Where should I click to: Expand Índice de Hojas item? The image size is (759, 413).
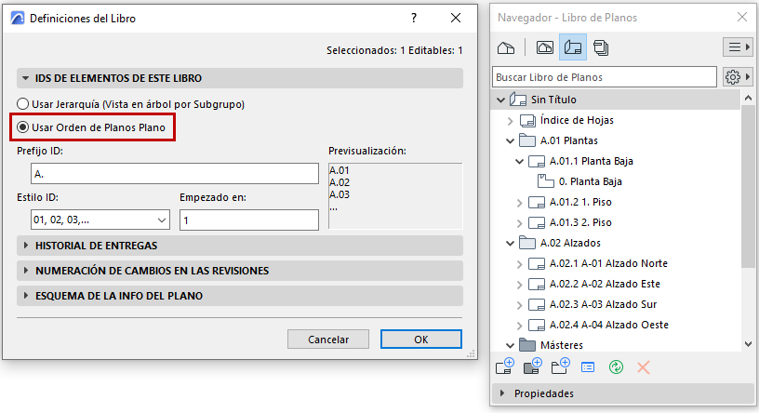click(x=510, y=121)
